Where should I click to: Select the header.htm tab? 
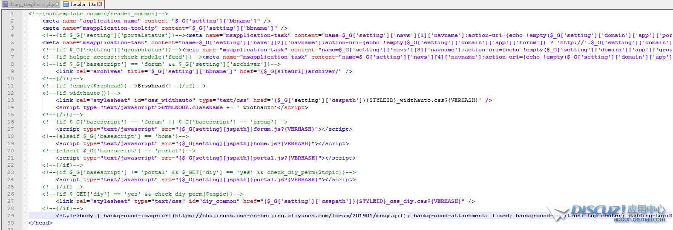pyautogui.click(x=83, y=4)
